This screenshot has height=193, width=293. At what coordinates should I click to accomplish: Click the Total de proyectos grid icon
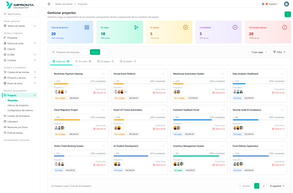pyautogui.click(x=87, y=27)
